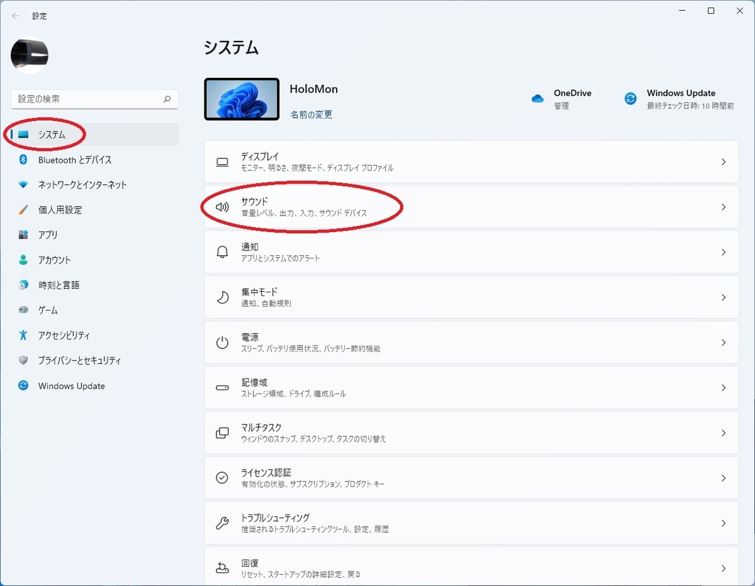The height and width of the screenshot is (586, 755).
Task: Click 有効化の状態、サブスクリプション description text
Action: tap(313, 484)
